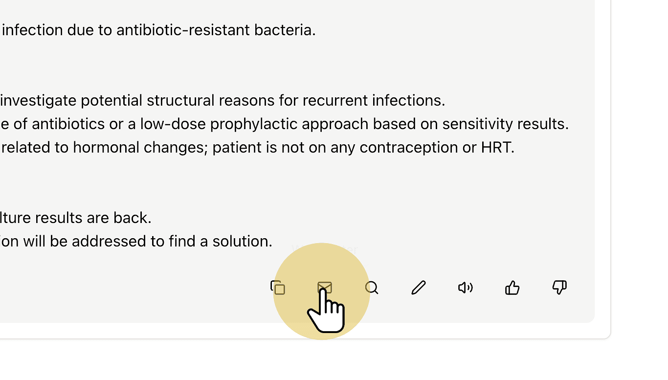Click the word "HRT" in the note

click(x=496, y=147)
